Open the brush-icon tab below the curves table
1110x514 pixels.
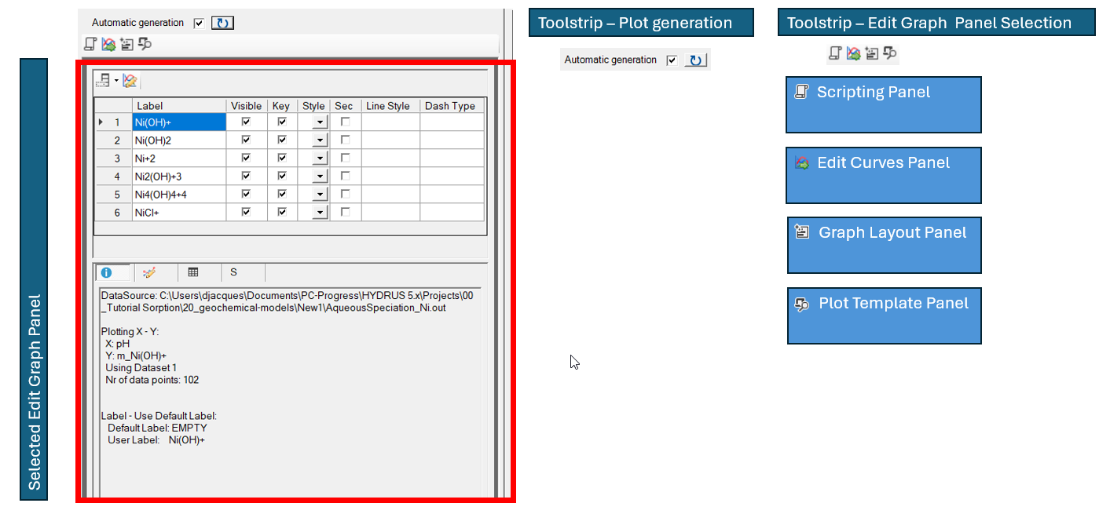(x=148, y=272)
